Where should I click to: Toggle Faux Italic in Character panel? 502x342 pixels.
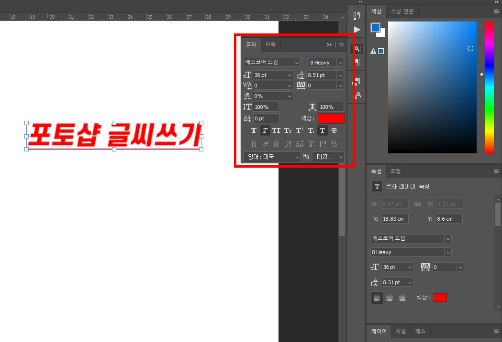click(x=265, y=130)
